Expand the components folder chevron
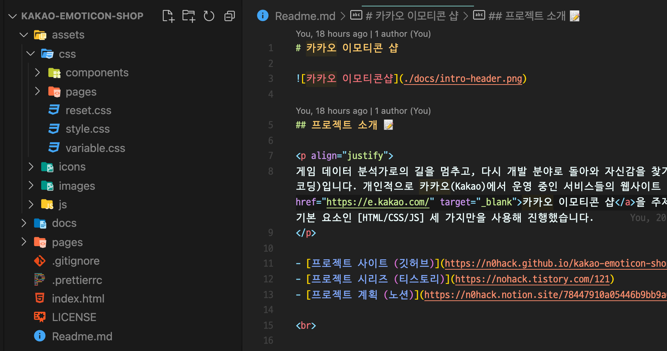 click(x=38, y=73)
